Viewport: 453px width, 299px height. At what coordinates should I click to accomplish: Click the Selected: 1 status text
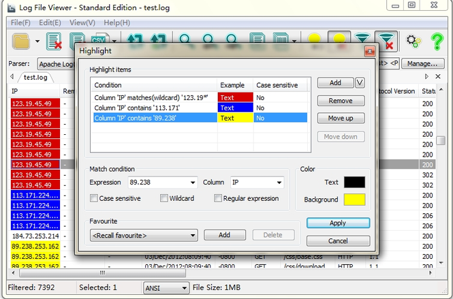point(98,287)
